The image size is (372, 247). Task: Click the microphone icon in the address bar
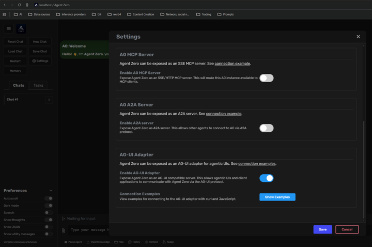27,5
